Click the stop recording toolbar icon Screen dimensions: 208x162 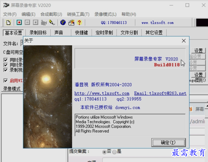36,23
